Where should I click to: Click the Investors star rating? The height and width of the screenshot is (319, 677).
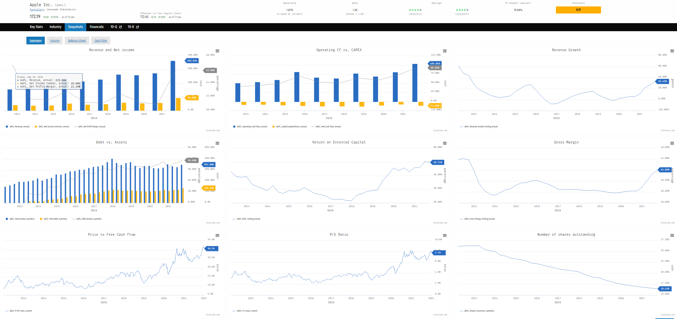click(462, 10)
